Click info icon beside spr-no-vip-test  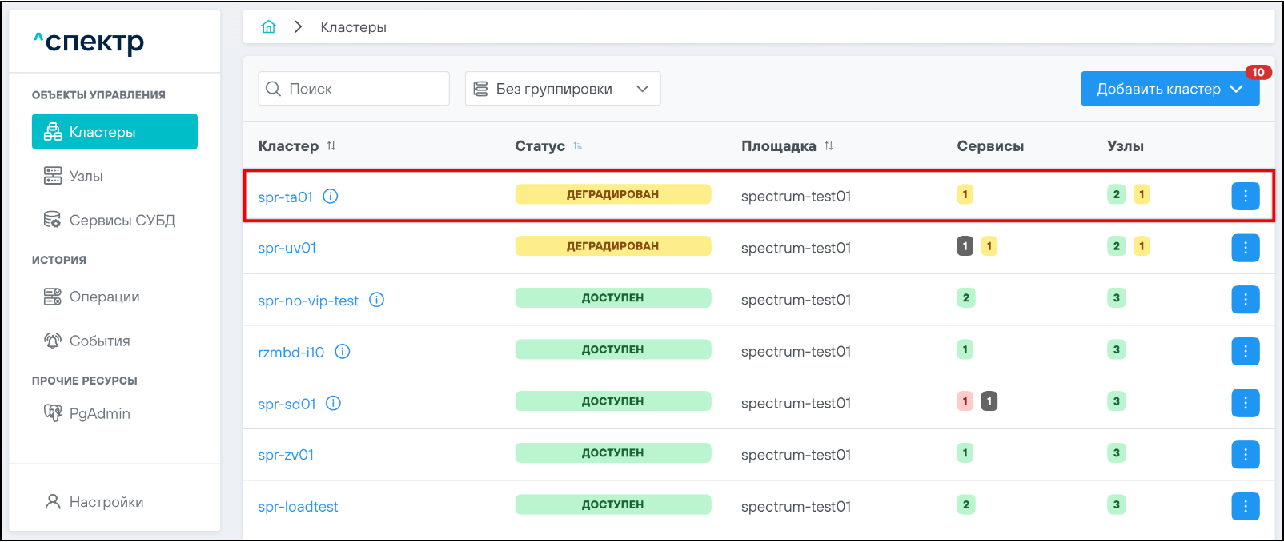(376, 300)
